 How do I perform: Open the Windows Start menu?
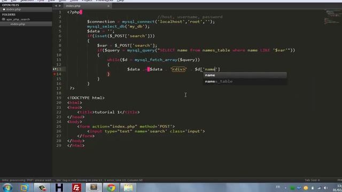pyautogui.click(x=7, y=188)
